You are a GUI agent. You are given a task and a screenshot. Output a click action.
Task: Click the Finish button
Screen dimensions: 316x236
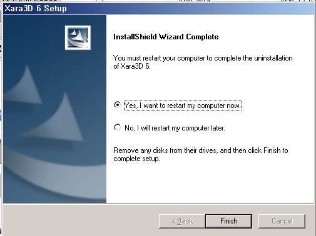228,221
